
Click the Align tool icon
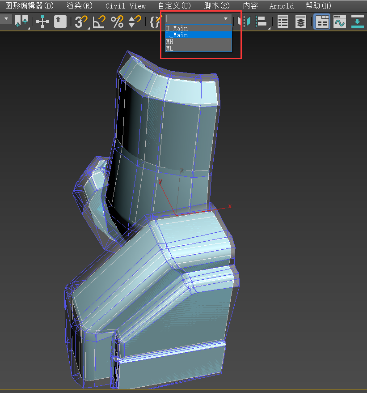(x=262, y=21)
